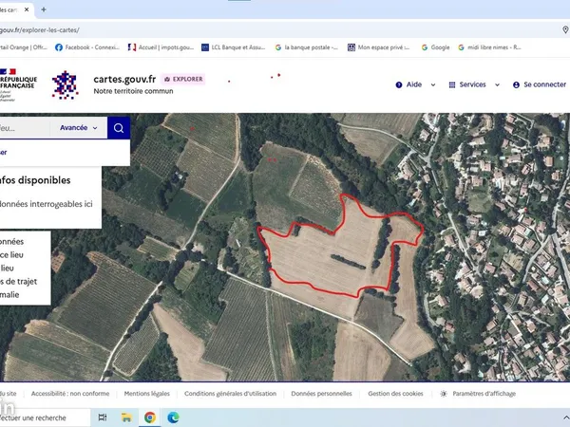Image resolution: width=570 pixels, height=427 pixels.
Task: Open the LCL Banque et Assurance bookmark
Action: click(x=234, y=47)
